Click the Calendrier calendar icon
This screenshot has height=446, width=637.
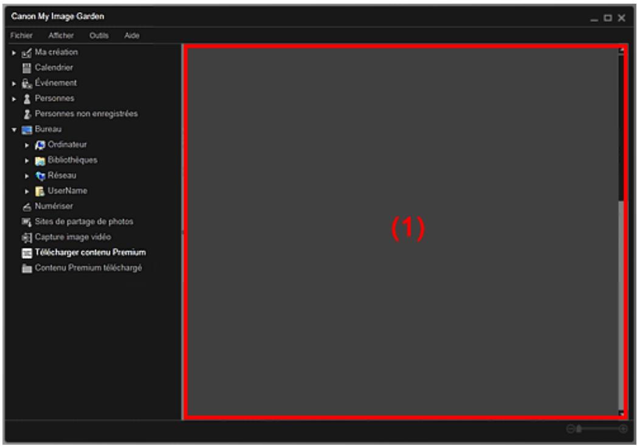(x=27, y=67)
